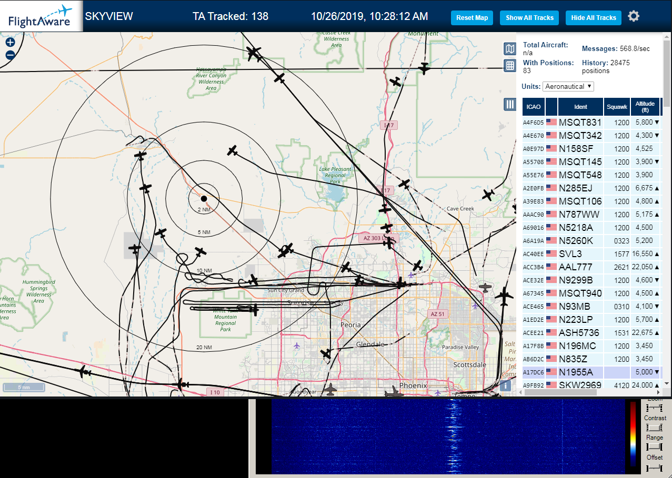
Task: Click the 5 nm map scale bar
Action: (x=24, y=388)
